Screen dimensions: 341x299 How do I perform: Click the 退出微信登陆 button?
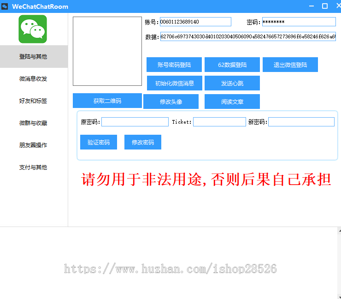[290, 65]
